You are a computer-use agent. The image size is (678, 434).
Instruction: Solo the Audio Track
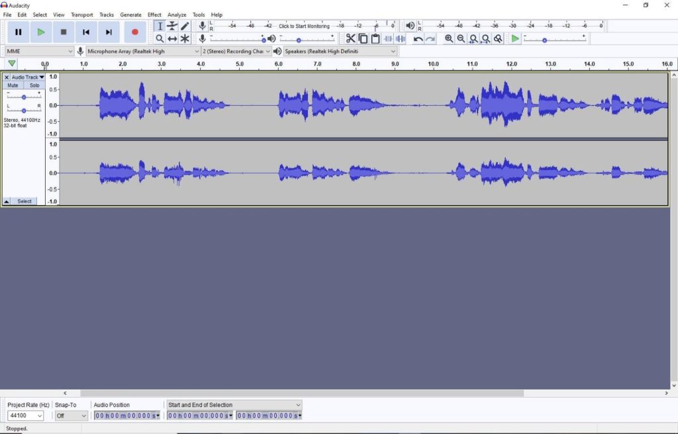coord(34,85)
